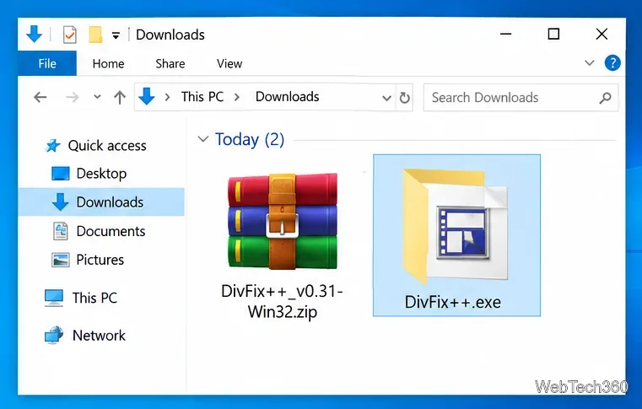
Task: Switch to the View ribbon tab
Action: click(x=229, y=63)
